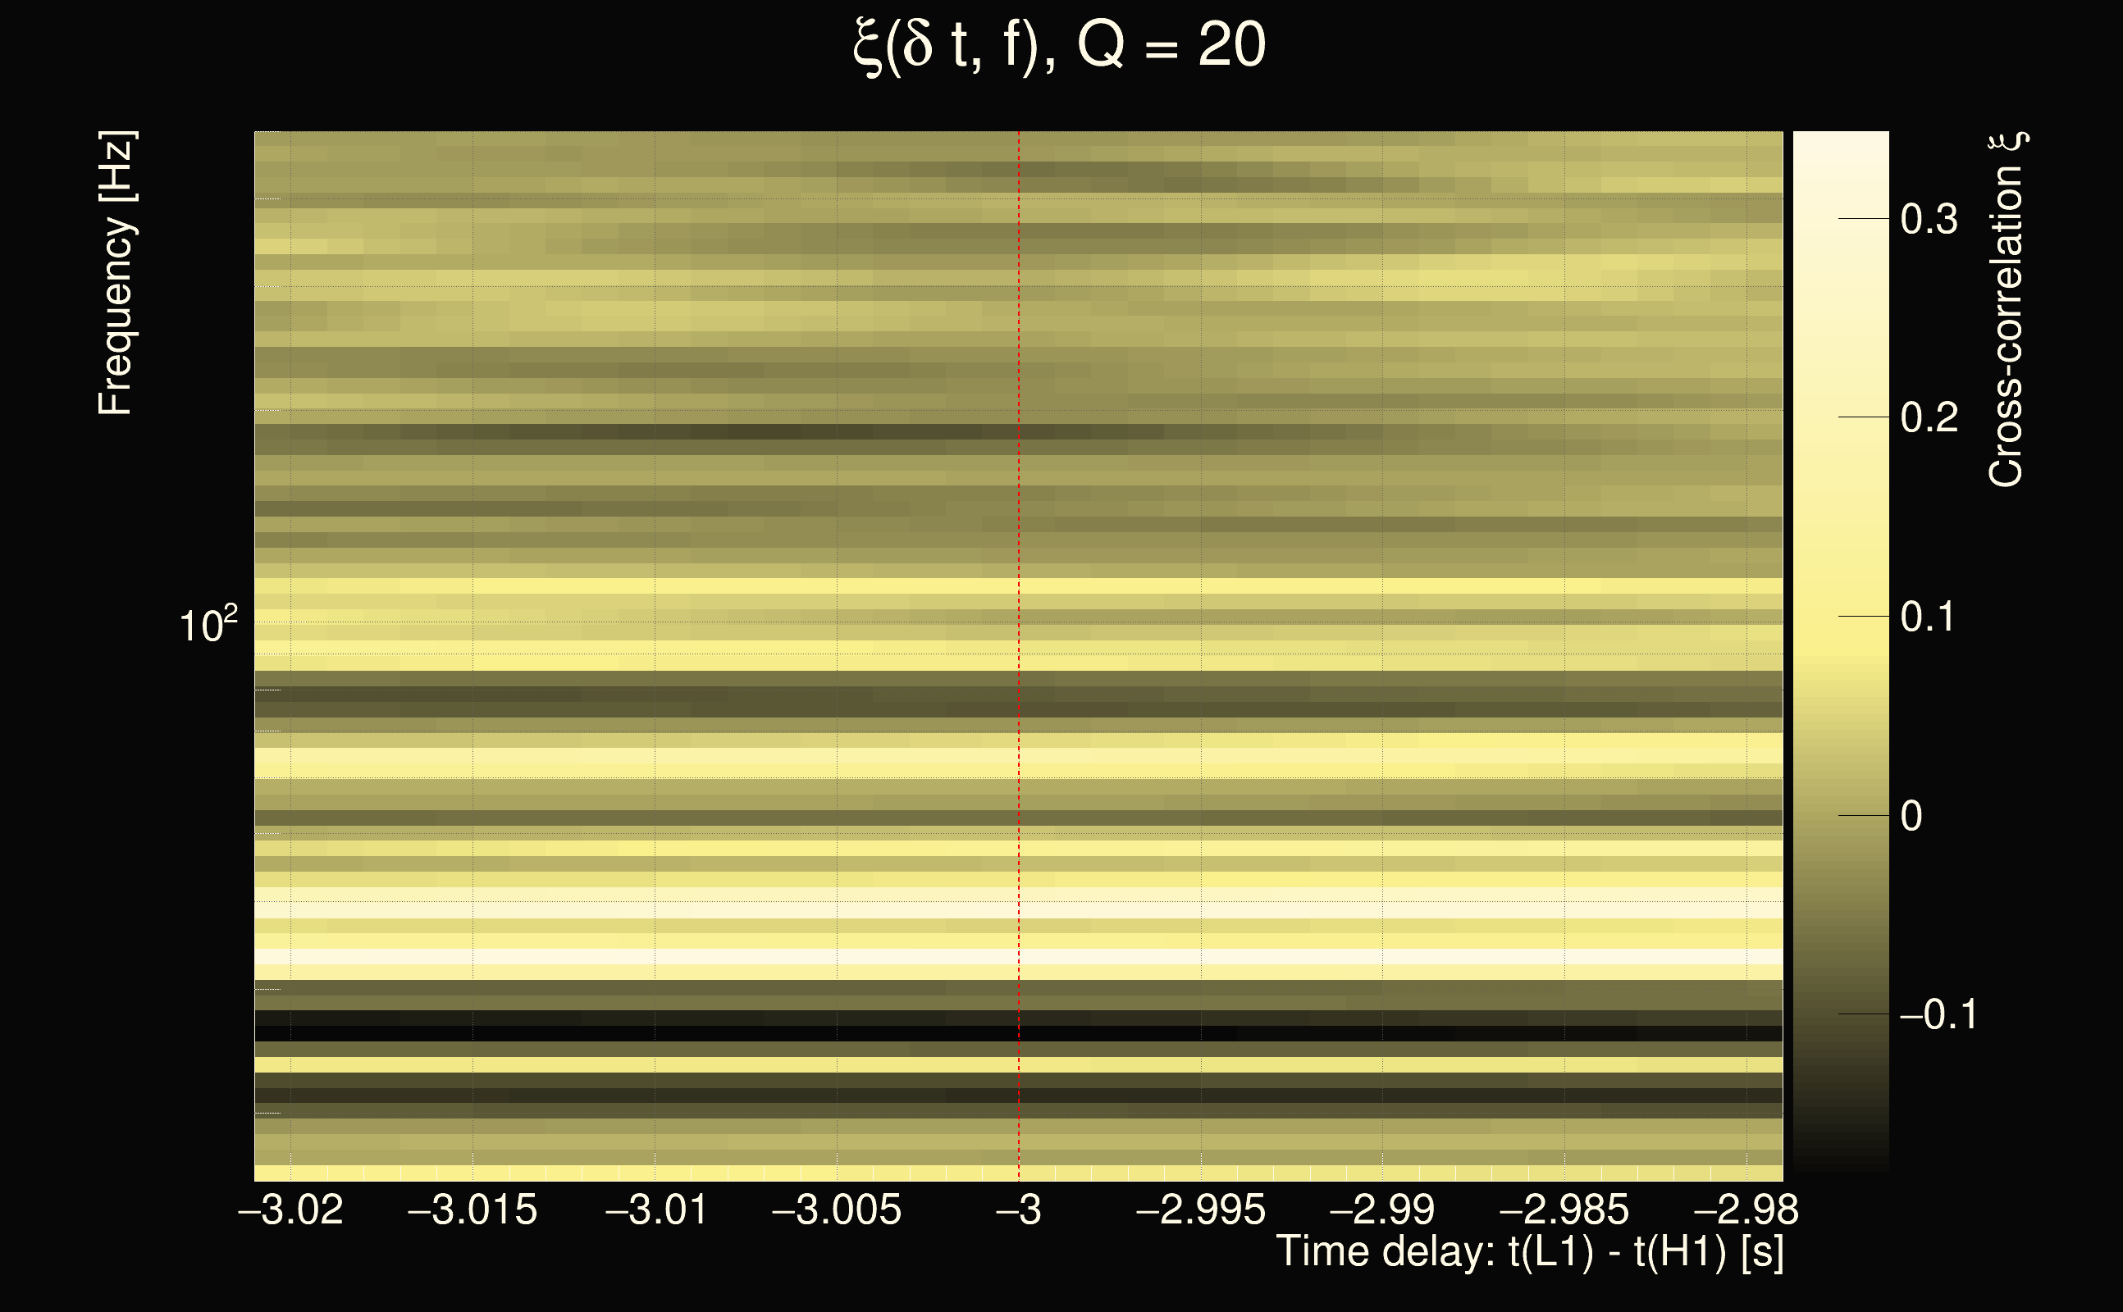Click the 0.2 value on the colorbar
This screenshot has height=1312, width=2123.
(1929, 417)
